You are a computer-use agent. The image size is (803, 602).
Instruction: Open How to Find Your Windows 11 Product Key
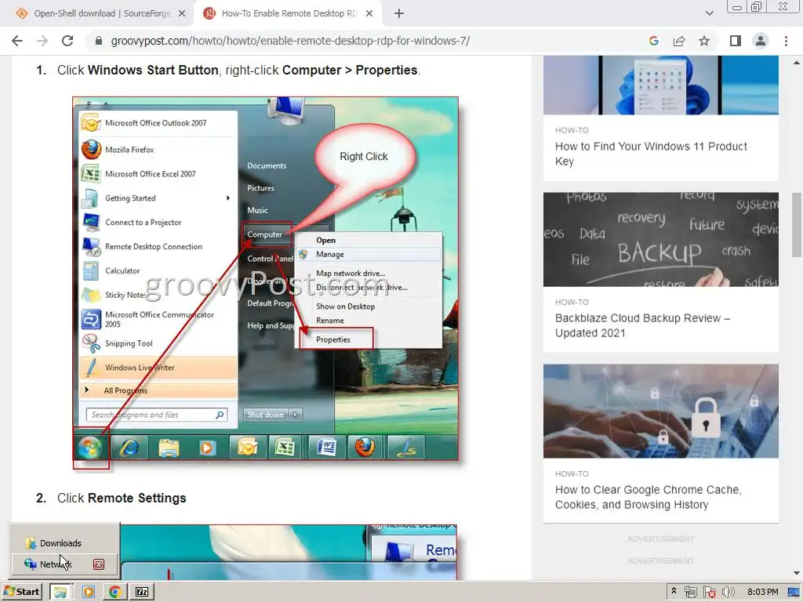click(651, 154)
